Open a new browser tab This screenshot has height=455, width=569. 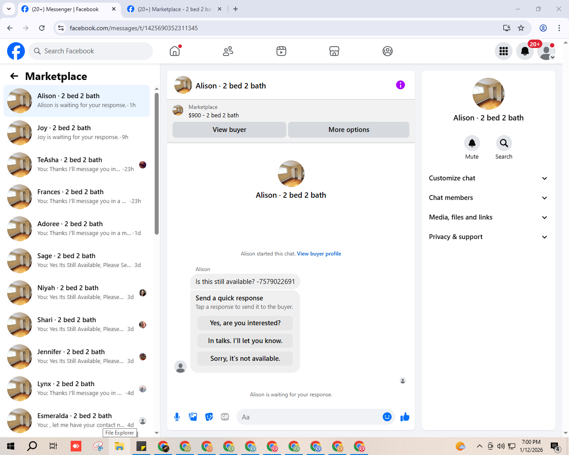236,9
